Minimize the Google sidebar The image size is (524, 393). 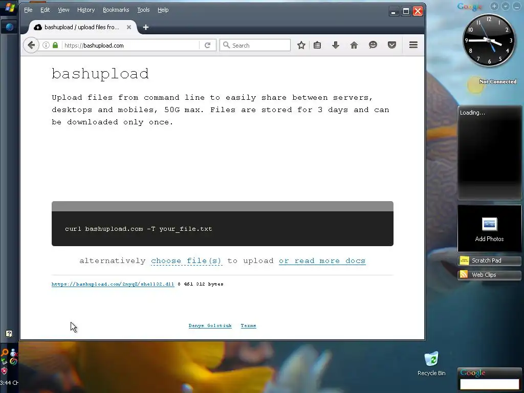point(517,6)
